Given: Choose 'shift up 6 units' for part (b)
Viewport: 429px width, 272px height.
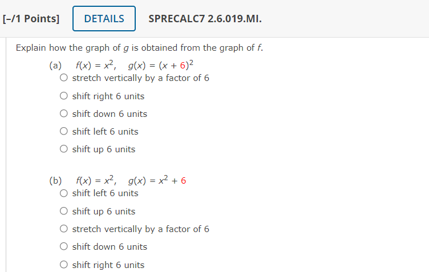Looking at the screenshot, I should click(64, 212).
